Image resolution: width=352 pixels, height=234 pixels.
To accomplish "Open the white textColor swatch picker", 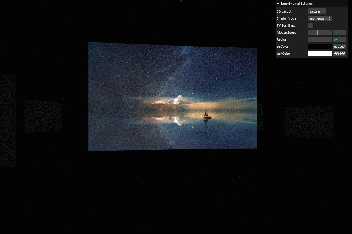I will coord(320,54).
